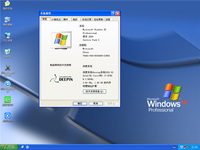
Task: Switch to the 硬件 (Hardware) tab
Action: pos(67,19)
